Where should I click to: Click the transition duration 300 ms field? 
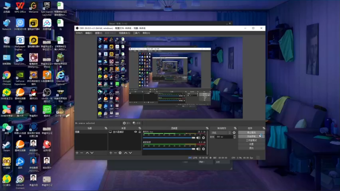[x=224, y=137]
